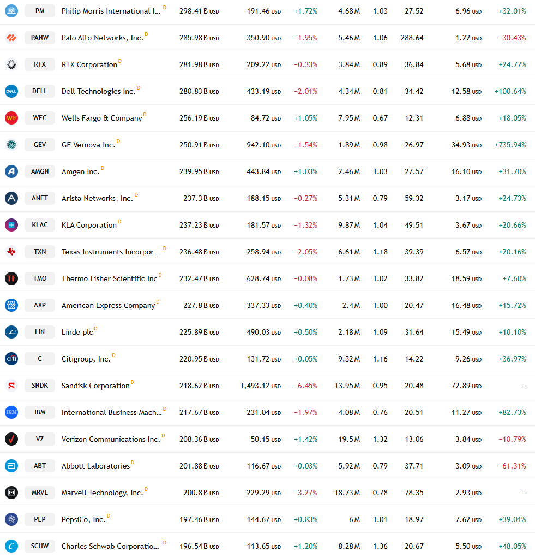Open the GE Vernova Inc. link
This screenshot has width=535, height=557.
pyautogui.click(x=88, y=145)
